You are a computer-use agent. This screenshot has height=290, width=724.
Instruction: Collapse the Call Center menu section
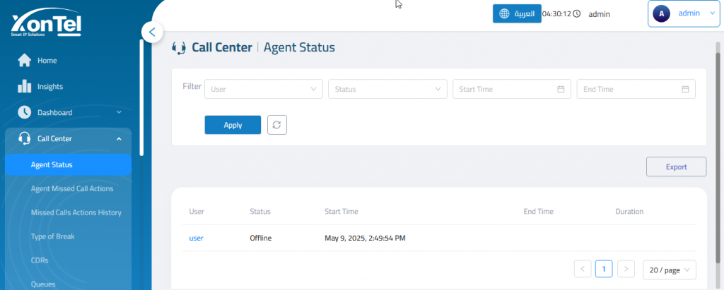(x=118, y=138)
